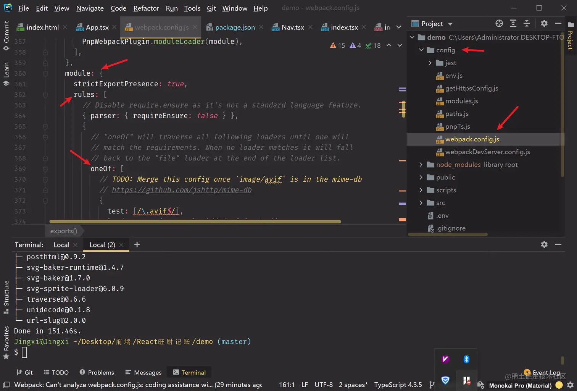Expand the public folder
577x391 pixels.
click(421, 177)
